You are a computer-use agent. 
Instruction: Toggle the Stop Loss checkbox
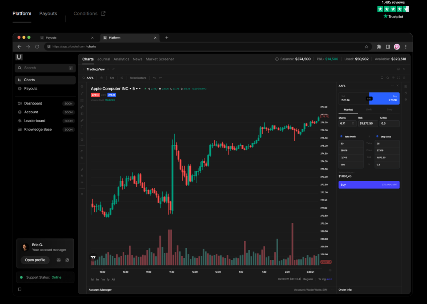click(x=377, y=137)
